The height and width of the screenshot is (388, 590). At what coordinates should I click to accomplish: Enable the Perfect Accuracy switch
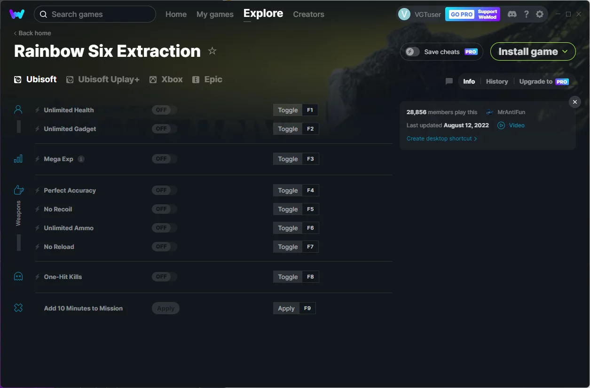click(164, 190)
